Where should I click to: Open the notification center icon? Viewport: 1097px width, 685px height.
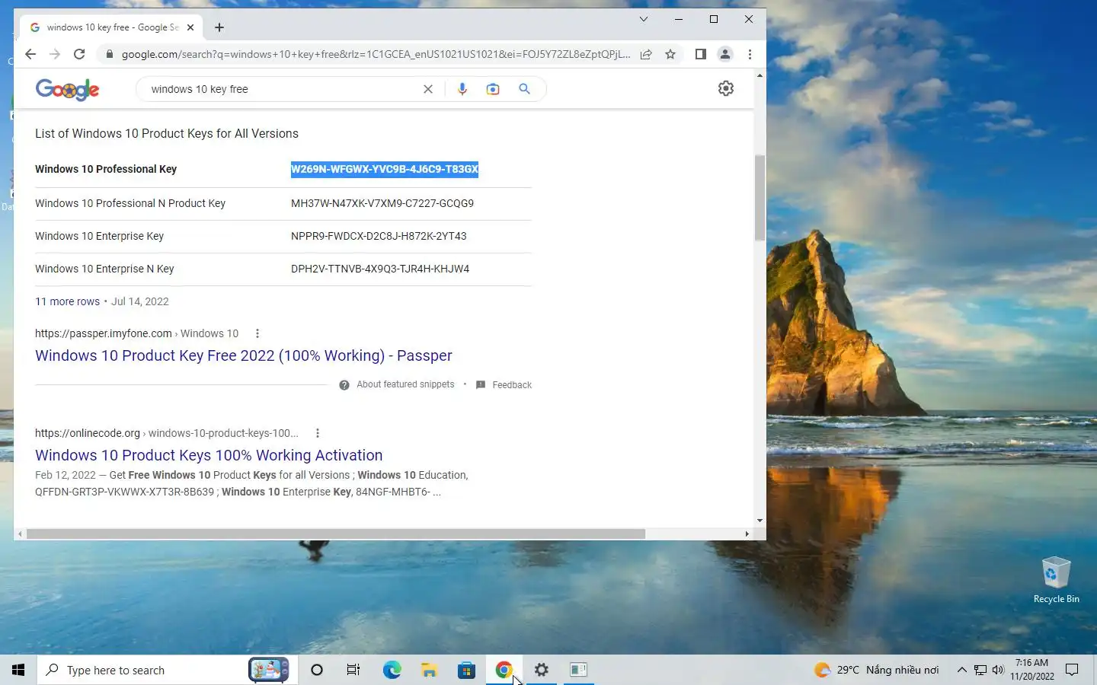pyautogui.click(x=1072, y=670)
